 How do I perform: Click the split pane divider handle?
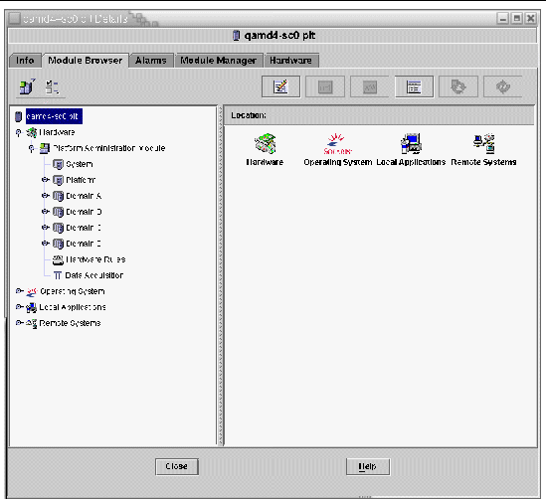(x=220, y=275)
